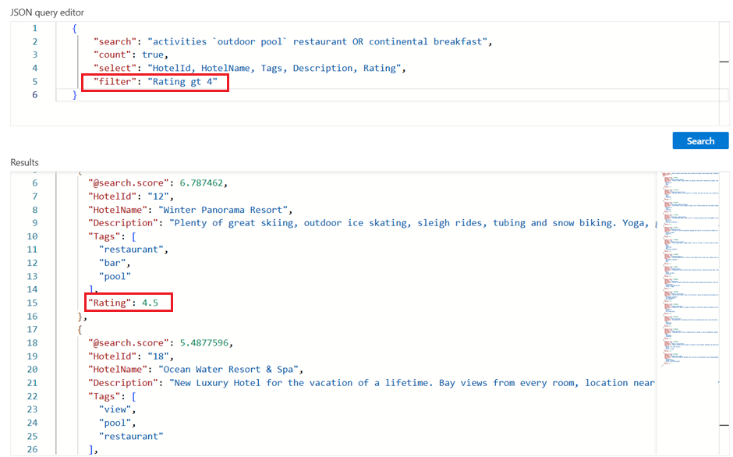The height and width of the screenshot is (457, 733).
Task: Click the "count": true line
Action: [130, 55]
